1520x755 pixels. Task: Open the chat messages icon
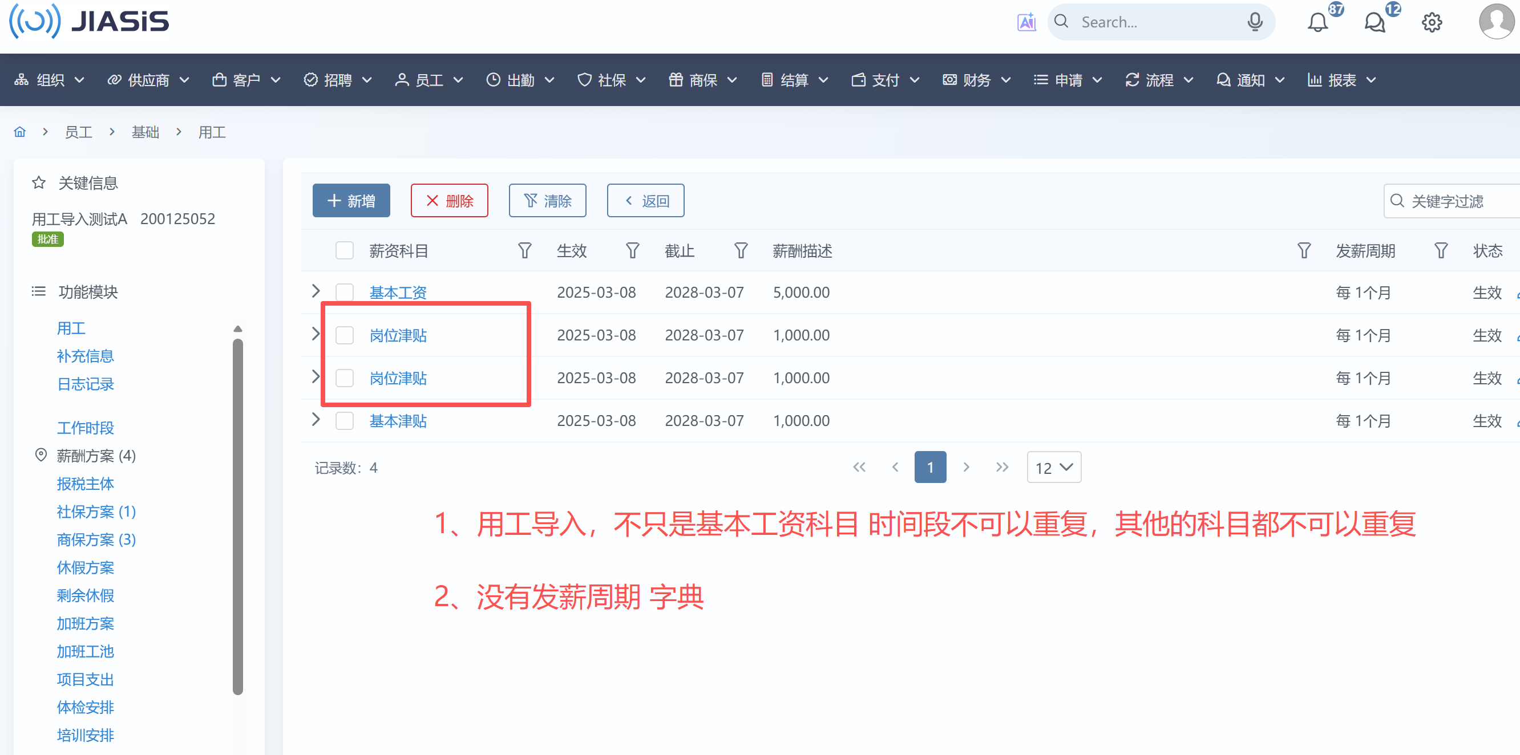click(x=1375, y=22)
